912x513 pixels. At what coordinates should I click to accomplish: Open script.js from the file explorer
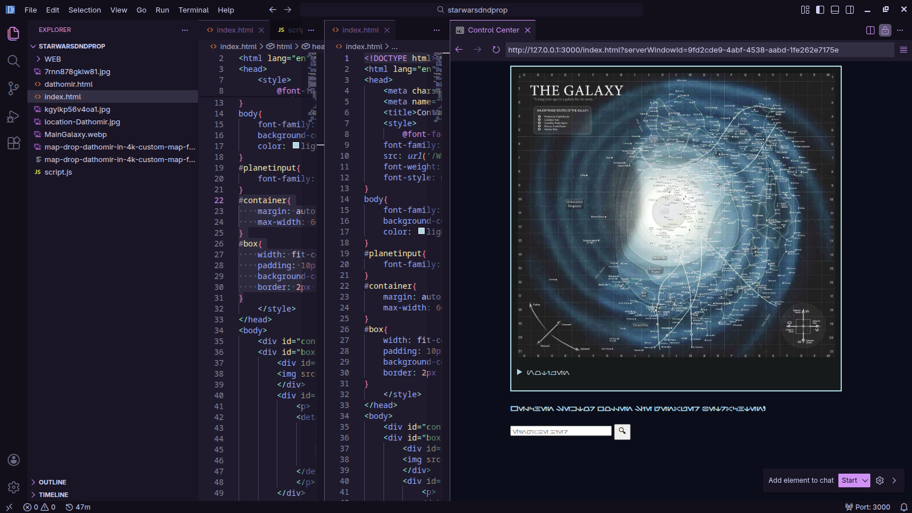58,172
